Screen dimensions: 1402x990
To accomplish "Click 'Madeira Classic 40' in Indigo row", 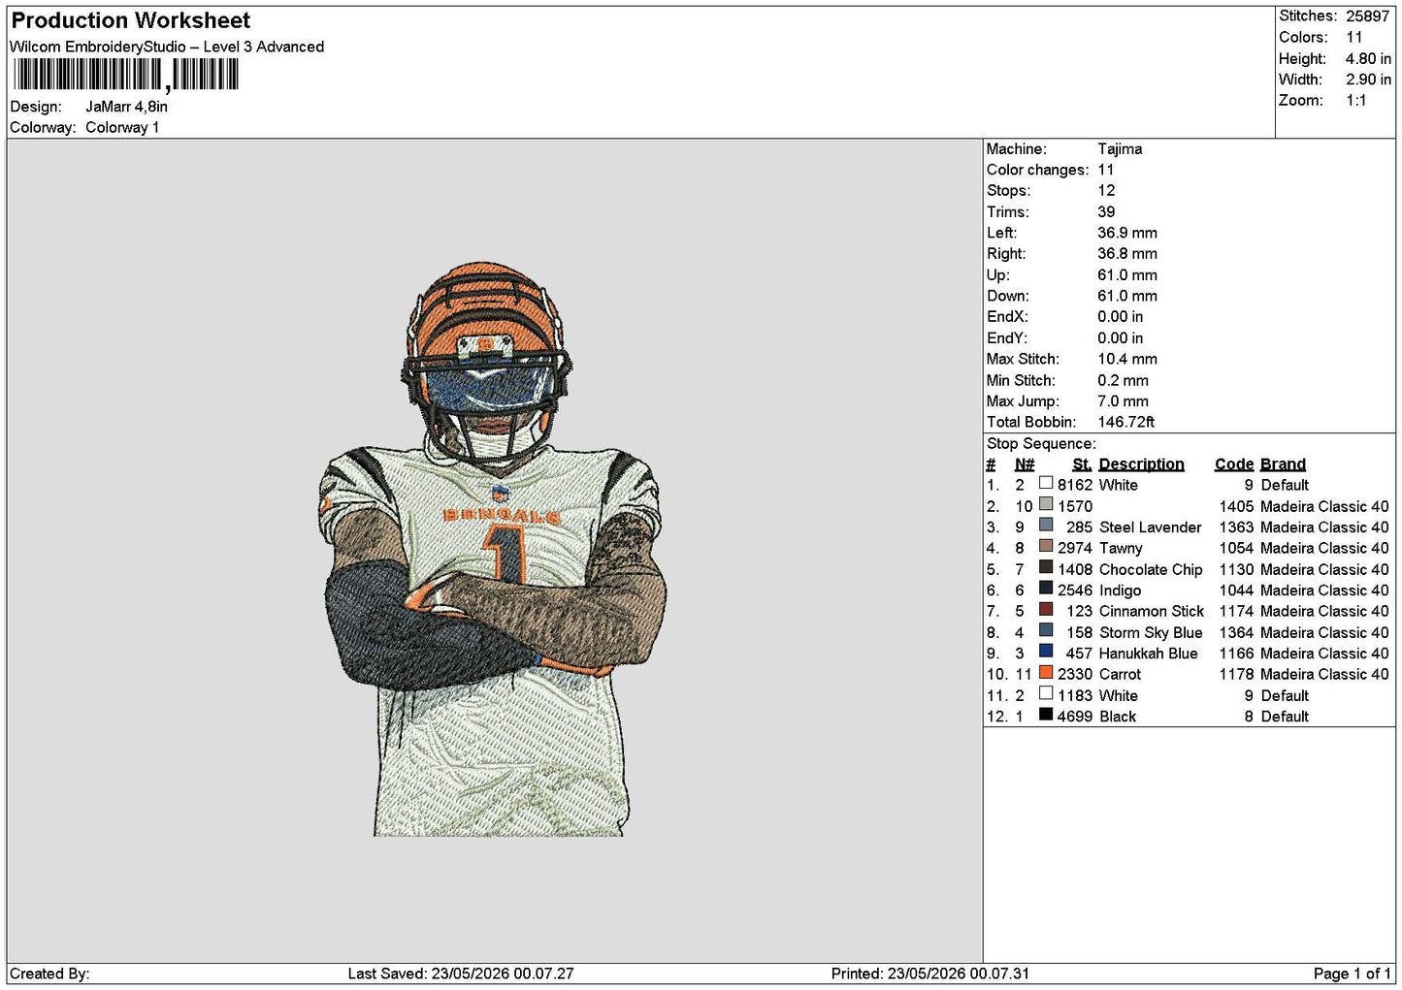I will [1324, 591].
